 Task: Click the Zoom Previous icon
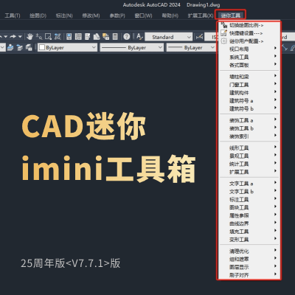coord(58,37)
